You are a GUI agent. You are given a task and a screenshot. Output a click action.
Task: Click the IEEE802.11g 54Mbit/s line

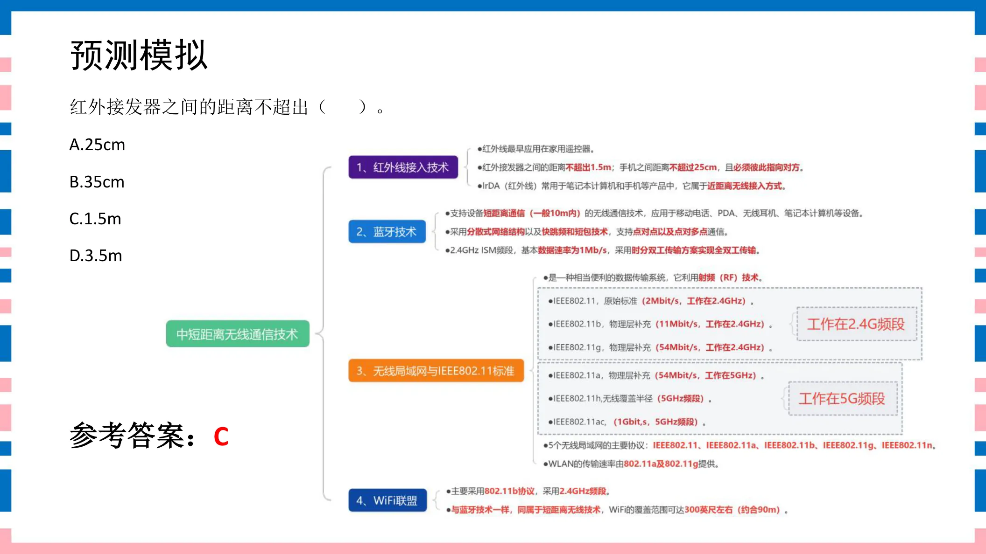[x=660, y=347]
